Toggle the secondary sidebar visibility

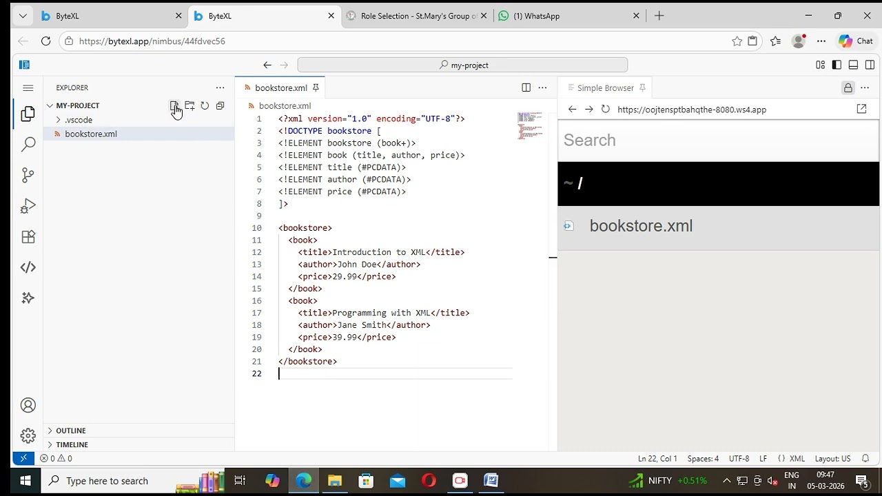[x=870, y=65]
